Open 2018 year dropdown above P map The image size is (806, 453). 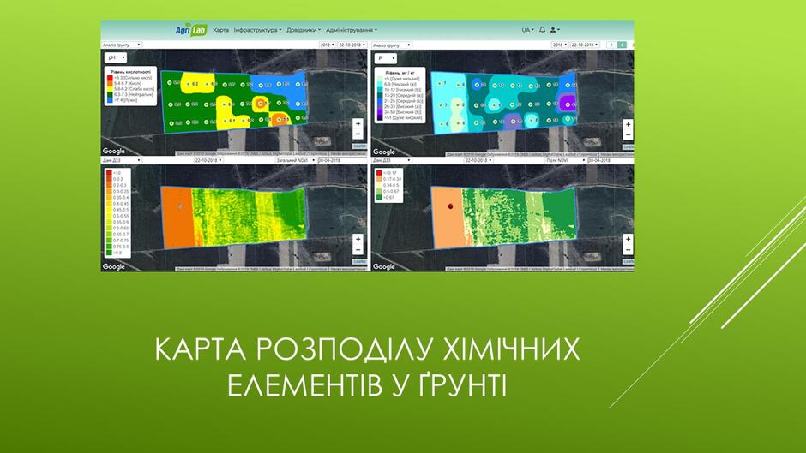tap(559, 45)
